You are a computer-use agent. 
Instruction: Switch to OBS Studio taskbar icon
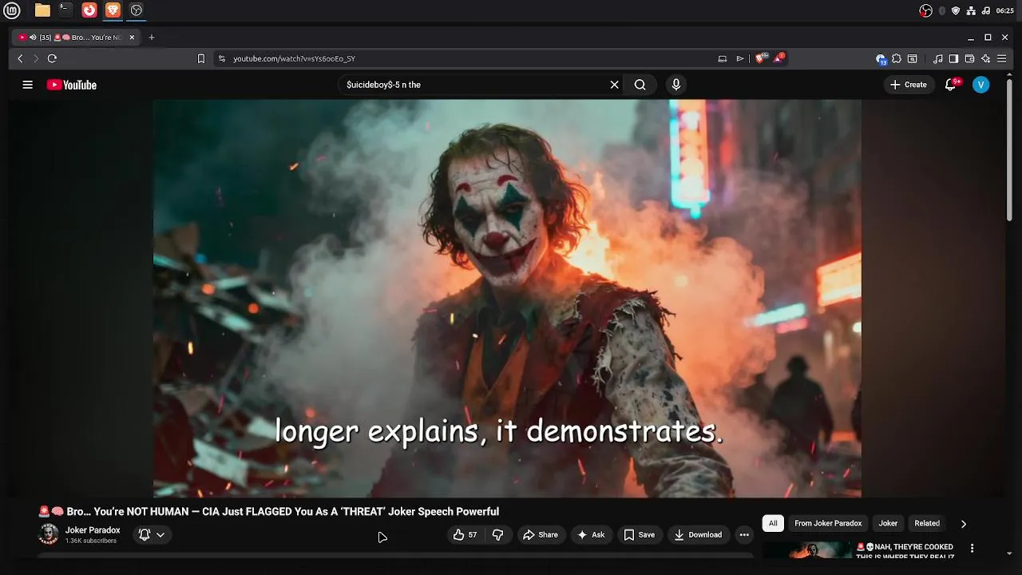pos(137,10)
